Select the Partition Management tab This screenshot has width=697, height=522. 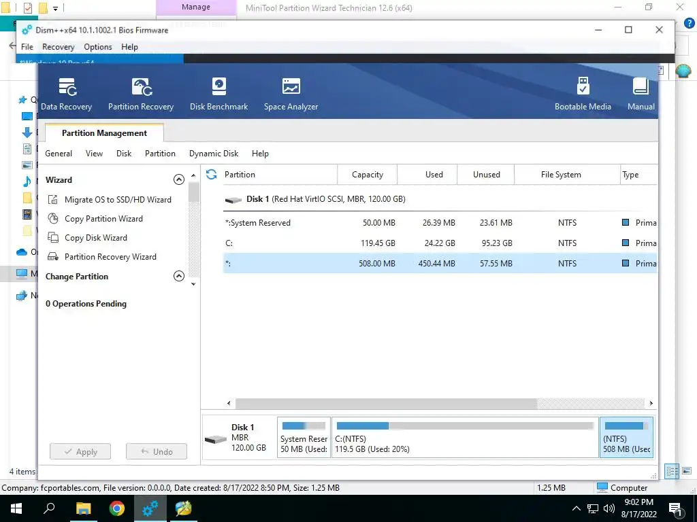pyautogui.click(x=104, y=133)
